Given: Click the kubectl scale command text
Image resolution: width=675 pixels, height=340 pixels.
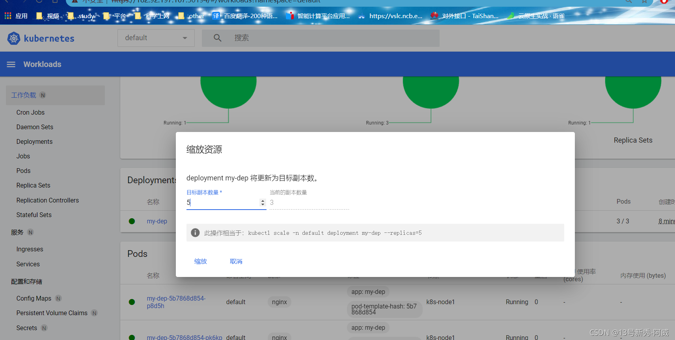Looking at the screenshot, I should [x=335, y=233].
